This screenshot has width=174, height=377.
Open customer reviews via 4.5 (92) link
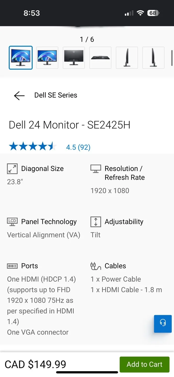point(78,147)
